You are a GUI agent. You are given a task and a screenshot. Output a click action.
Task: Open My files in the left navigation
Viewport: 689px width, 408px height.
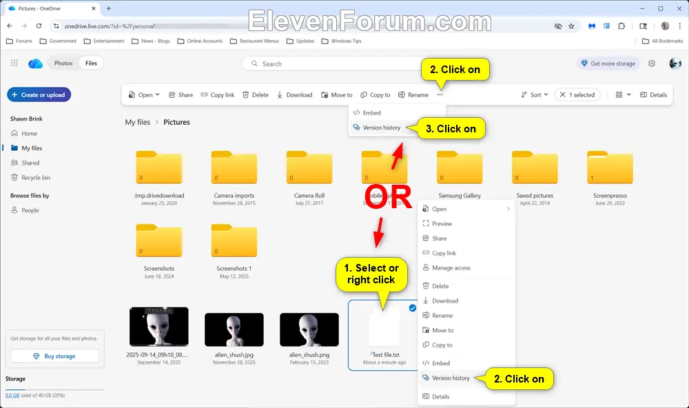[32, 148]
